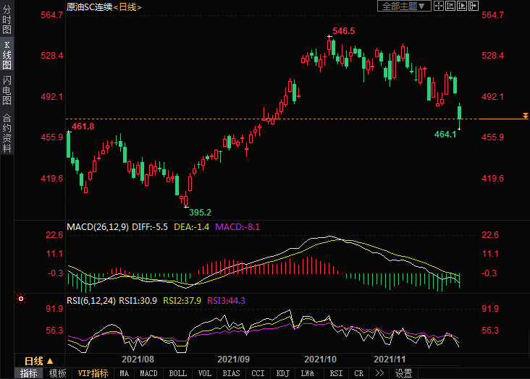530x379 pixels.
Task: Open the 全部主题 dropdown
Action: click(404, 6)
